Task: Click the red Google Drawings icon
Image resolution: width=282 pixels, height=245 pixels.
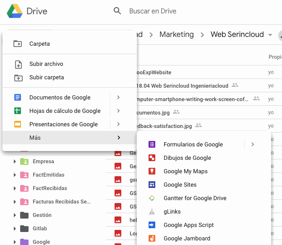Action: coord(152,158)
